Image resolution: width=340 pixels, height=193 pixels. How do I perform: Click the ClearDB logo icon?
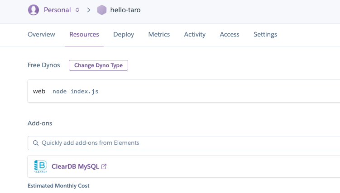[41, 166]
